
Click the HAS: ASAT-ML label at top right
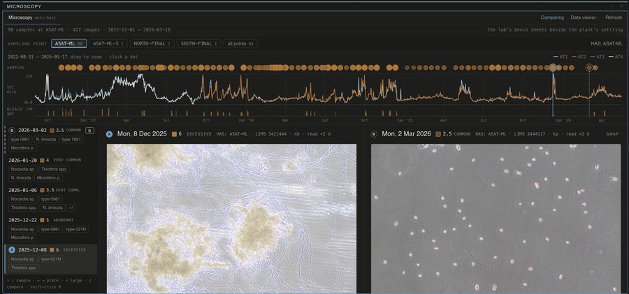(x=607, y=44)
